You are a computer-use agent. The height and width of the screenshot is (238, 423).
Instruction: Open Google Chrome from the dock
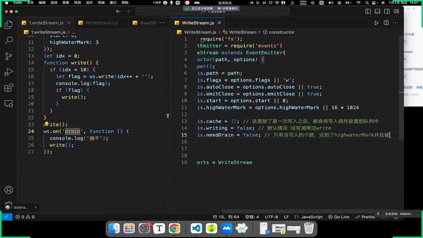(x=174, y=229)
